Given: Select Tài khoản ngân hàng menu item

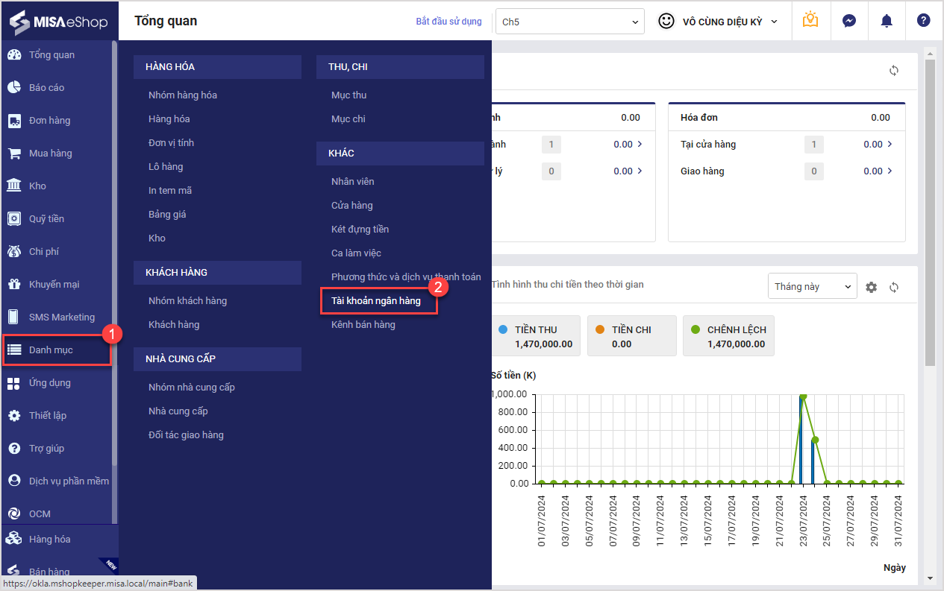Looking at the screenshot, I should [x=376, y=301].
